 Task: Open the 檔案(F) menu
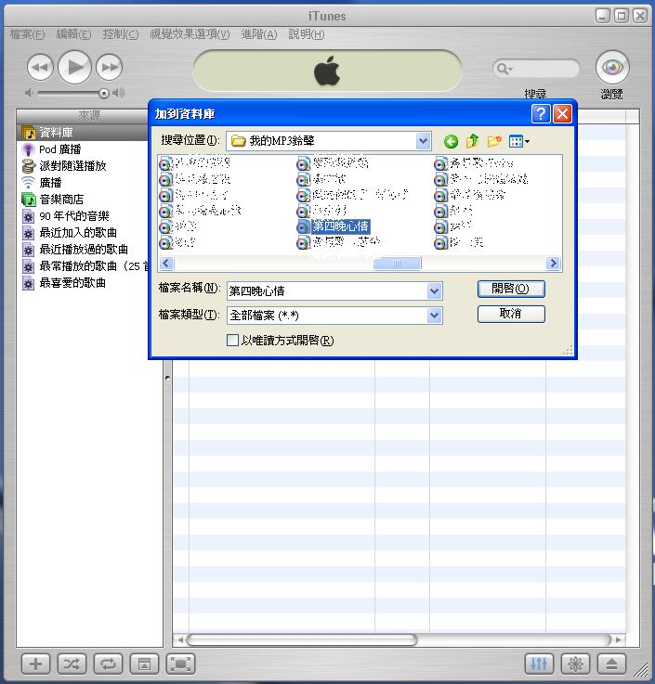pos(27,34)
